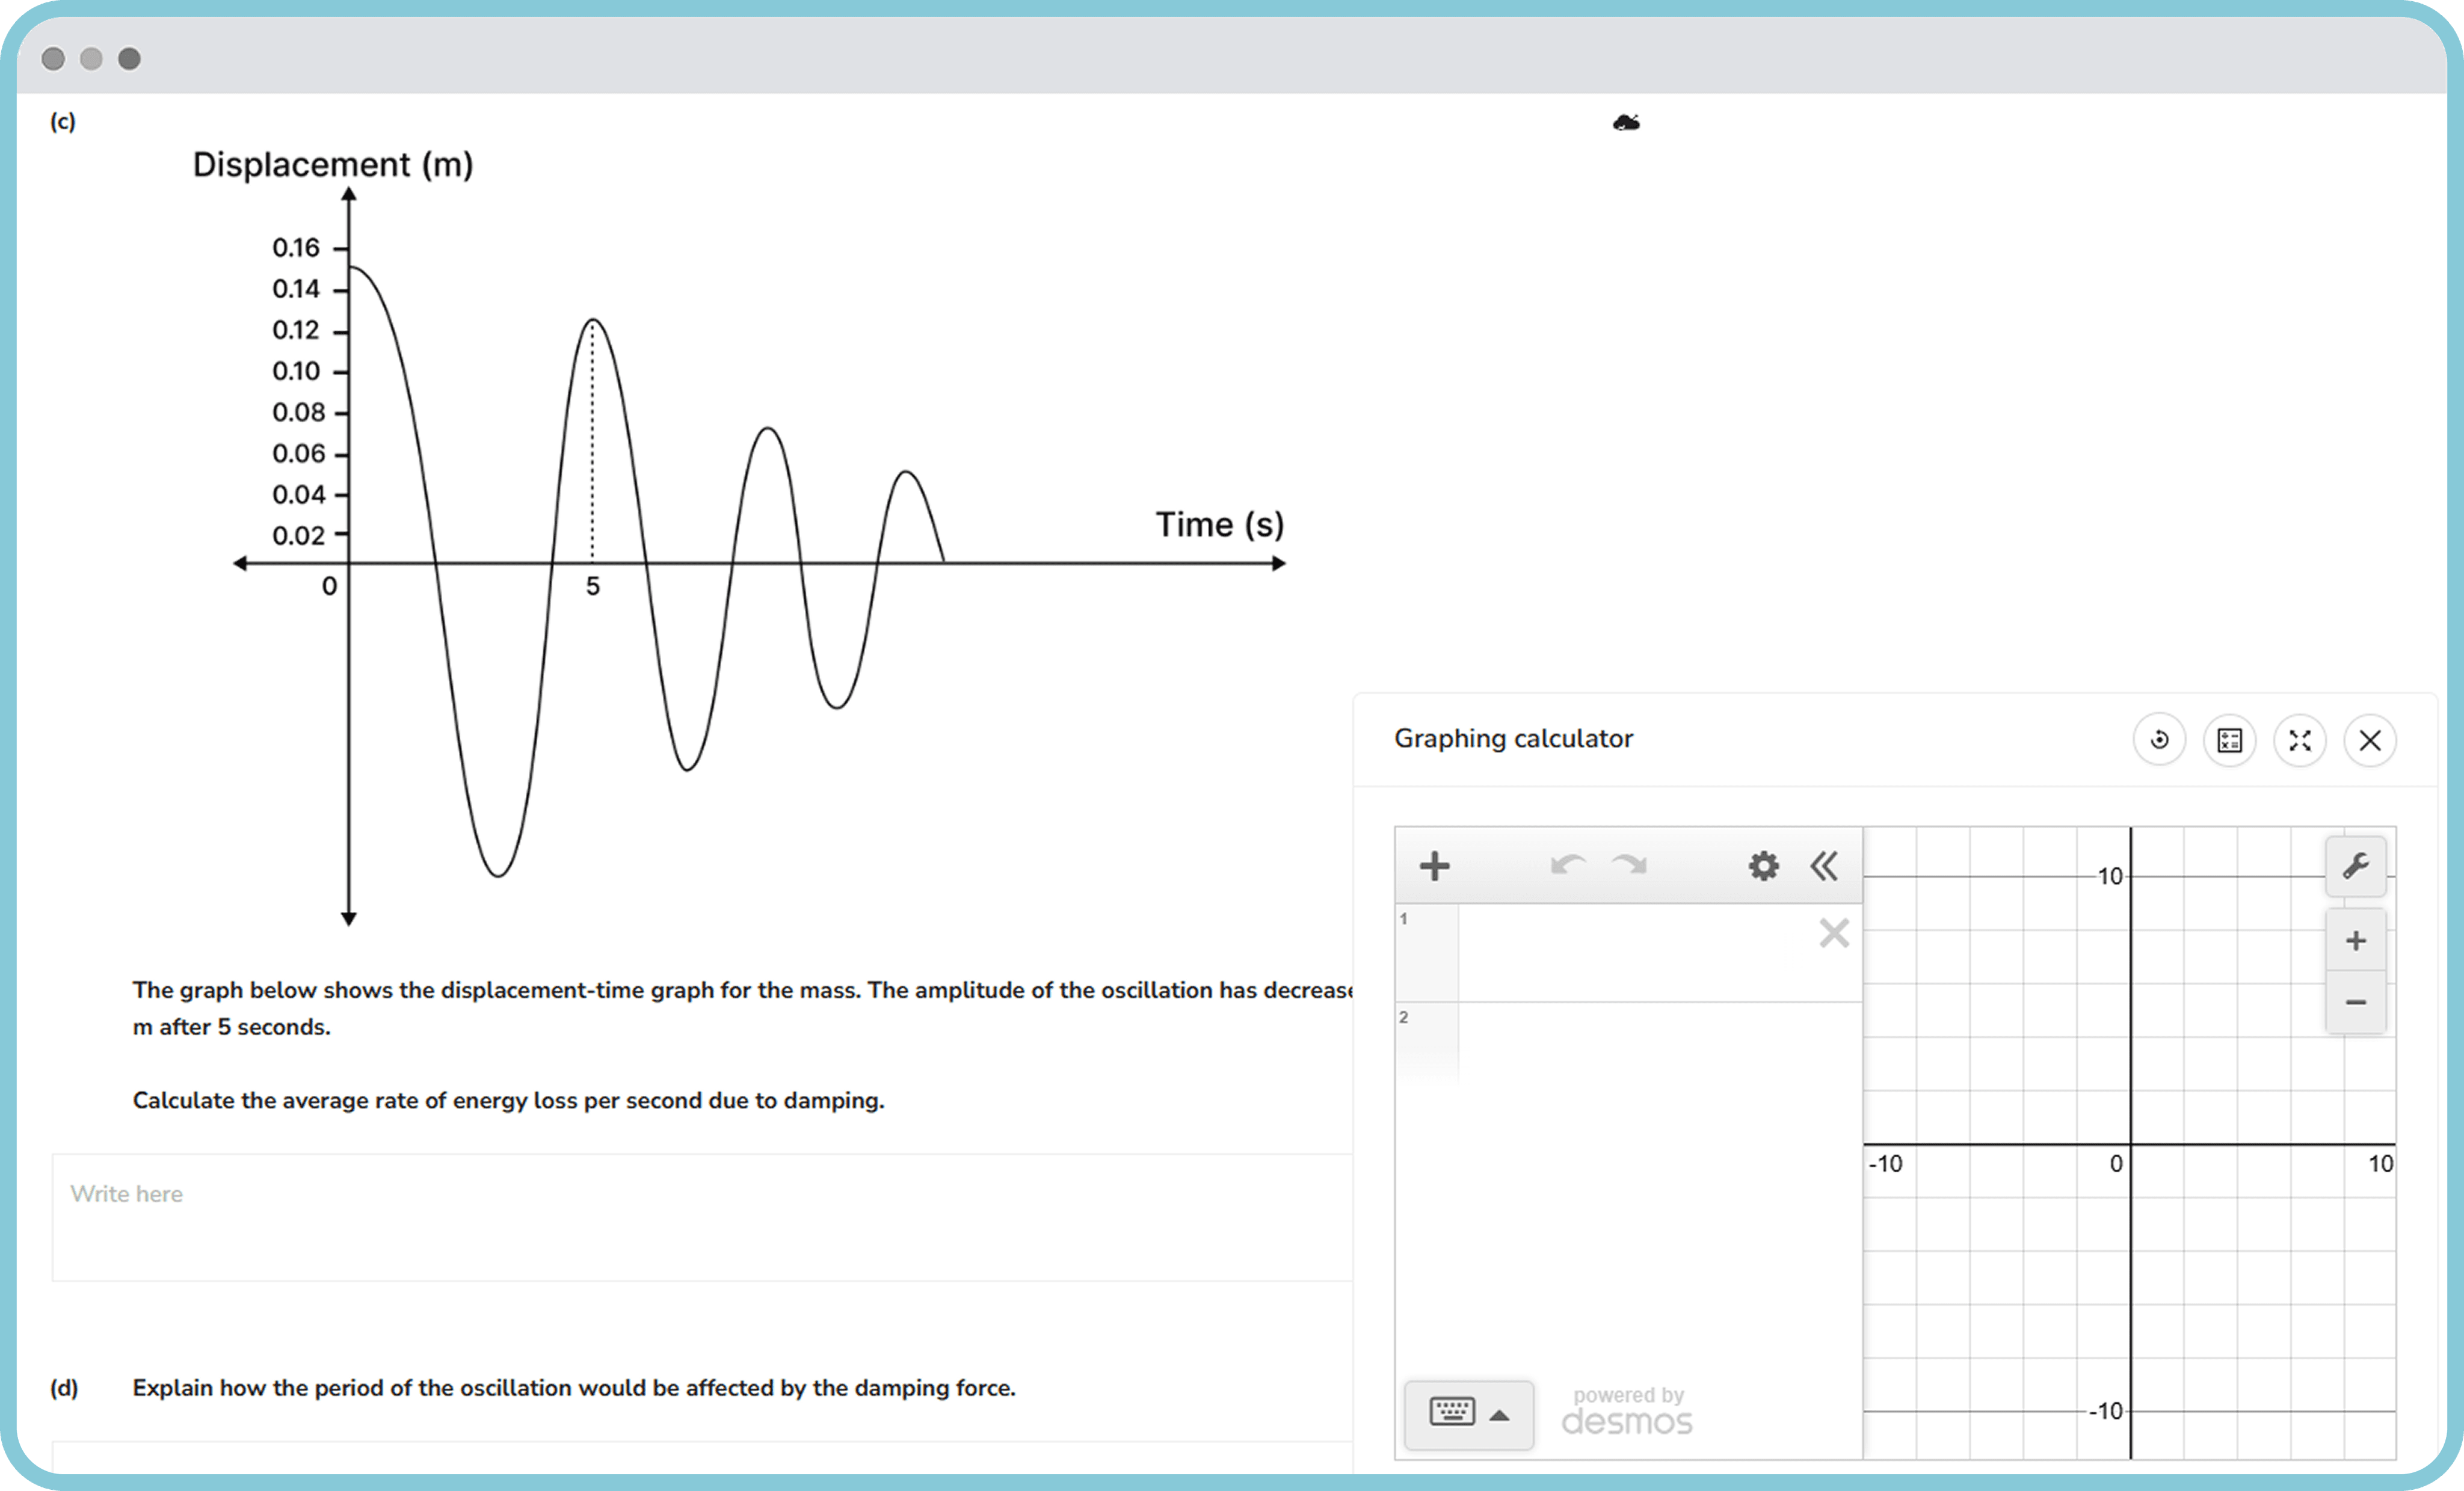Reset the graphing calculator with the circular arrow icon
The image size is (2464, 1491).
pyautogui.click(x=2159, y=741)
